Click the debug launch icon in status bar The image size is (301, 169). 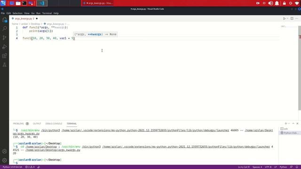tap(39, 167)
